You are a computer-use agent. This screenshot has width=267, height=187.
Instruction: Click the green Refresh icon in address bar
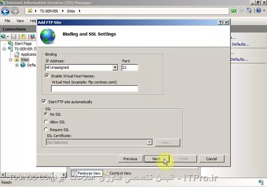tap(234, 11)
